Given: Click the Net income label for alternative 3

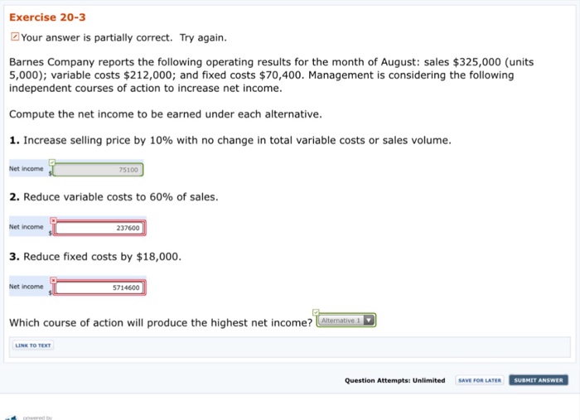Looking at the screenshot, I should 26,287.
